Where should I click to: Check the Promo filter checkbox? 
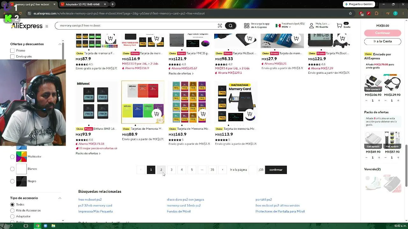[x=12, y=51]
